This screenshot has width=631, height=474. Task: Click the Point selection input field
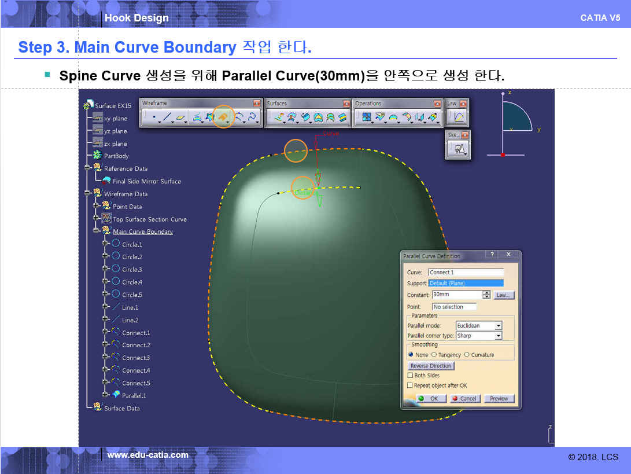[455, 307]
